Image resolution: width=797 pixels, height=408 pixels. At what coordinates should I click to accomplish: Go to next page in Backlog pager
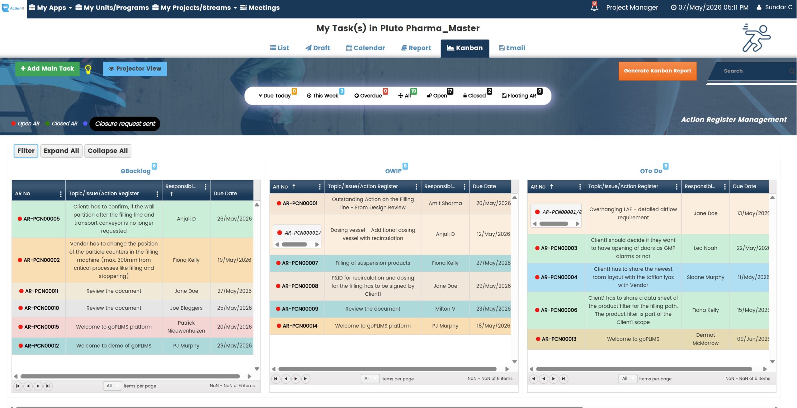[x=38, y=386]
